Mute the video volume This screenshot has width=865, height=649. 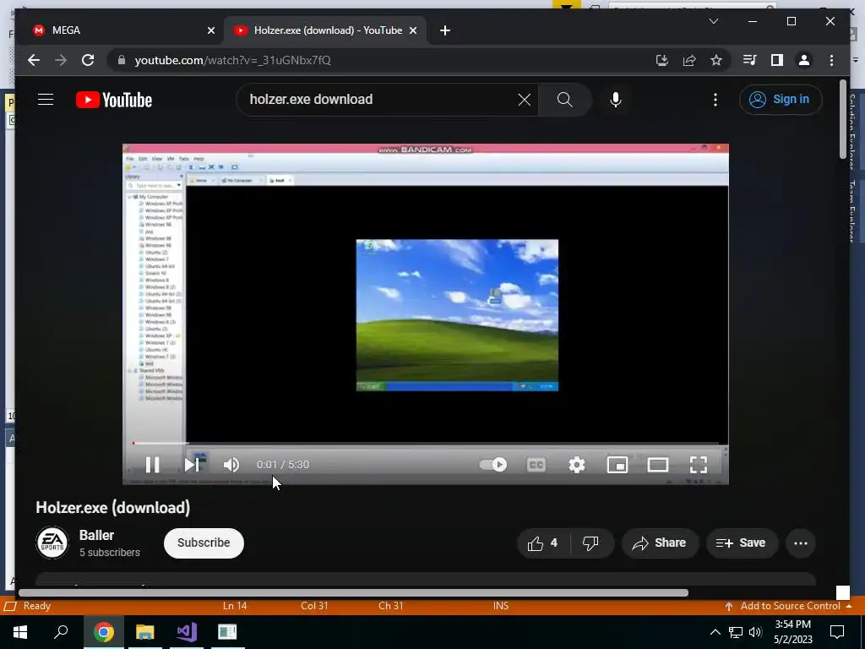tap(231, 465)
